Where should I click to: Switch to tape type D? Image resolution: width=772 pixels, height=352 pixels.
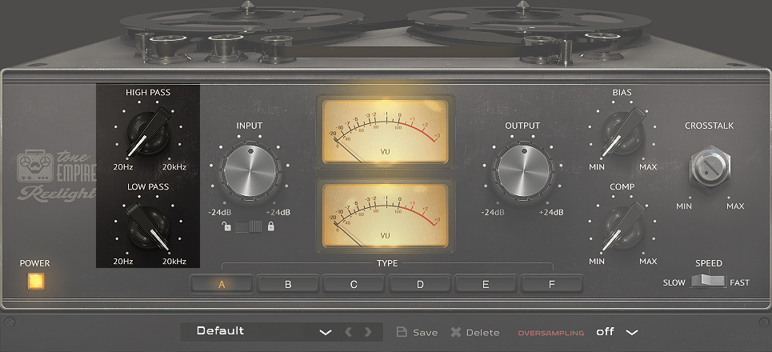tap(420, 283)
